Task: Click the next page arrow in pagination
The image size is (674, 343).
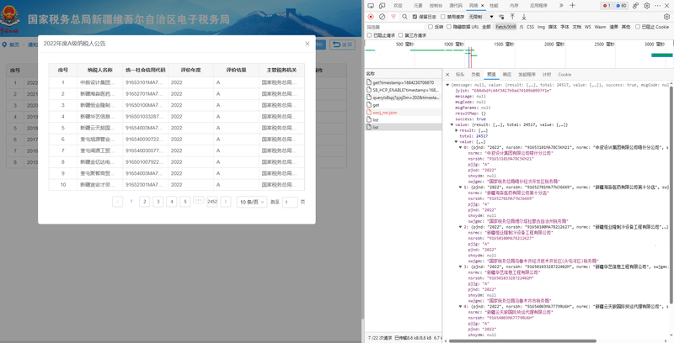Action: point(226,202)
